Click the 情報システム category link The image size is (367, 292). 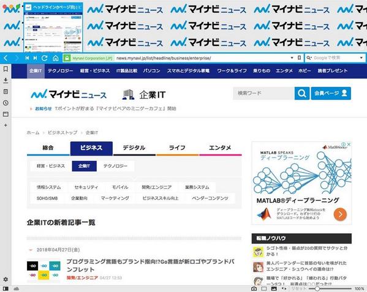(48, 187)
